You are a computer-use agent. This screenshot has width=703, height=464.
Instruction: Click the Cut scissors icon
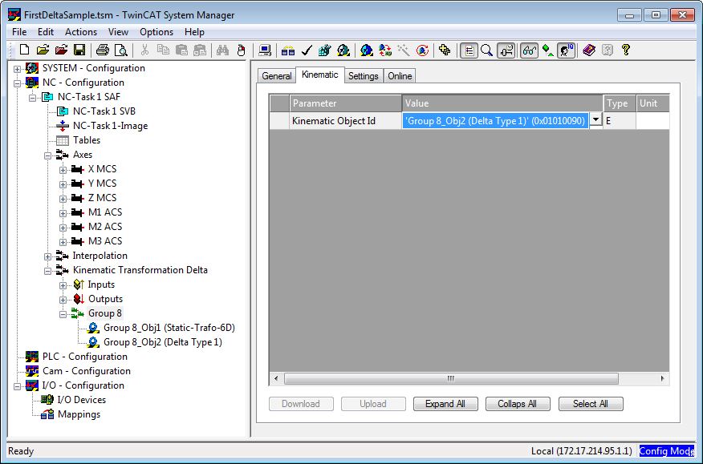144,50
